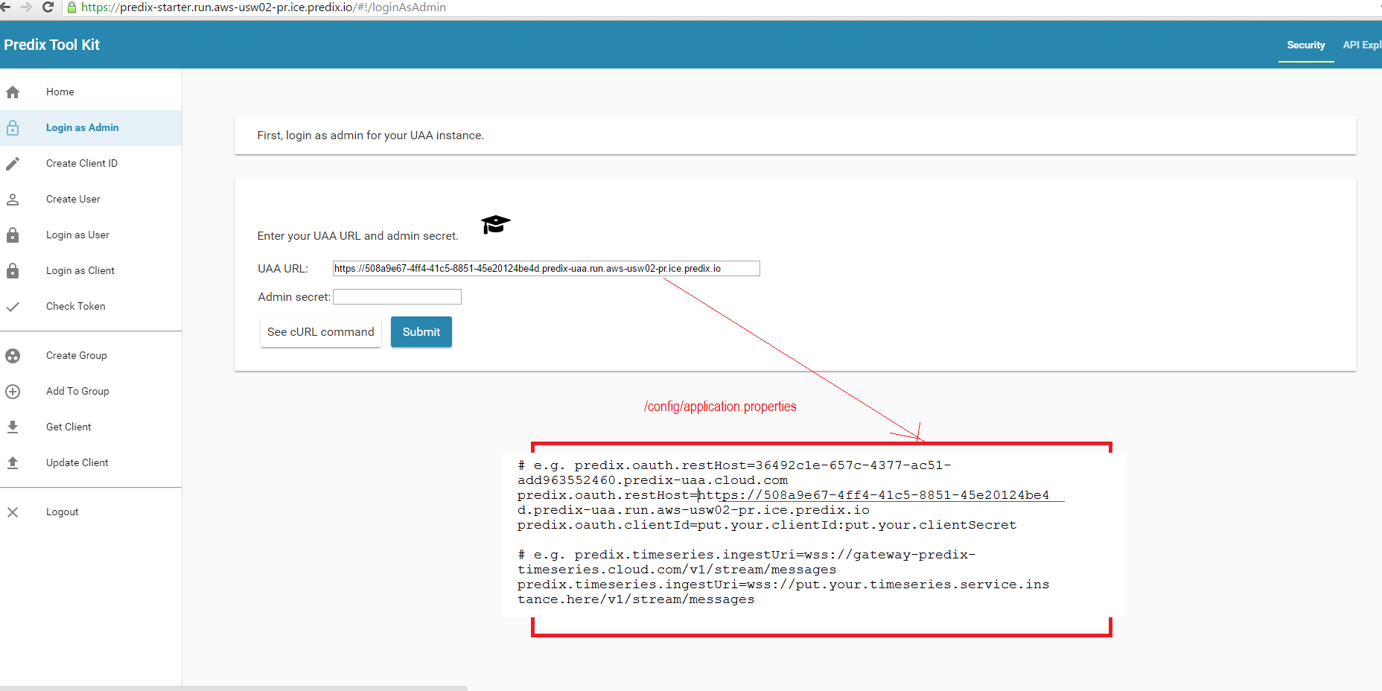Click the lock icon beside Login as User

[x=13, y=235]
